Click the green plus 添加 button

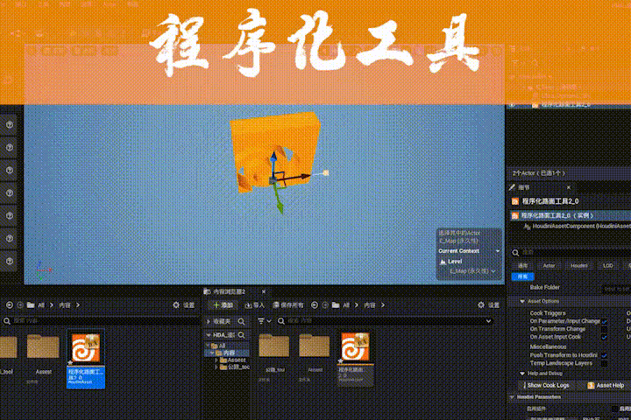coord(223,305)
